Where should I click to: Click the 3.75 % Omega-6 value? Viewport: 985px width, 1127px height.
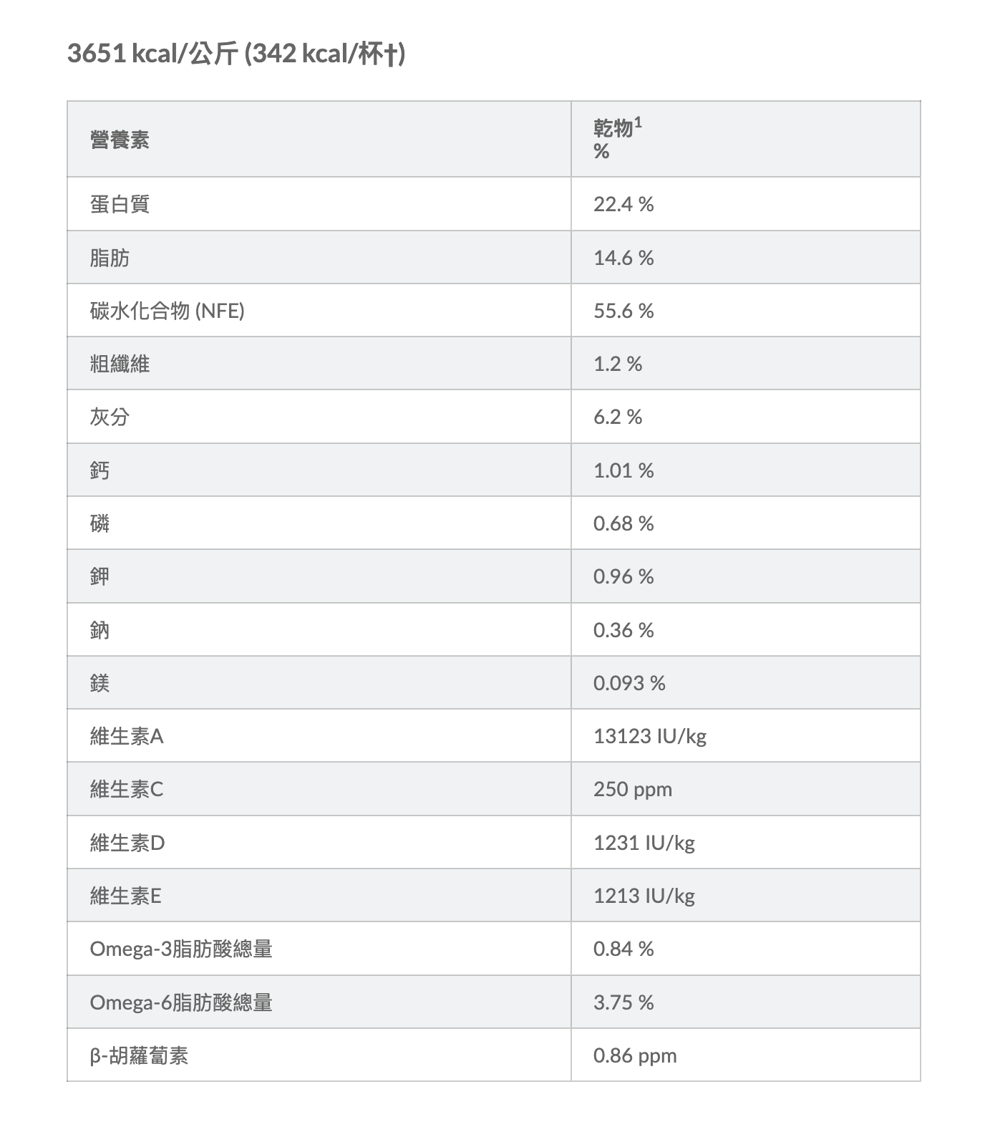point(623,1002)
